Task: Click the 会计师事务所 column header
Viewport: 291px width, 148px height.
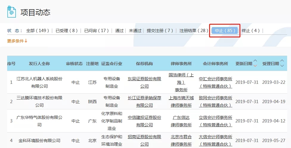Action: (x=215, y=64)
